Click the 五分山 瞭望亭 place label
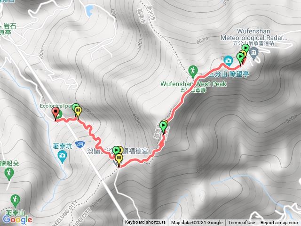 point(229,74)
